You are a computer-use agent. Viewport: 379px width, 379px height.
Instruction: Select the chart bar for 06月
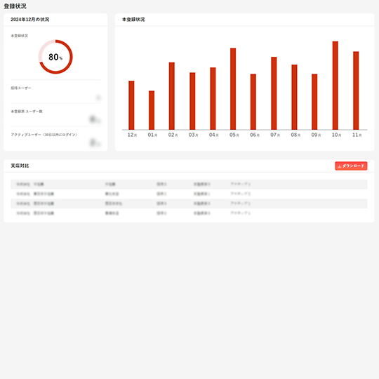tap(253, 102)
